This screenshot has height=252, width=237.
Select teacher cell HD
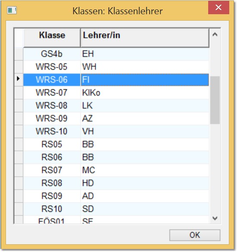click(145, 183)
